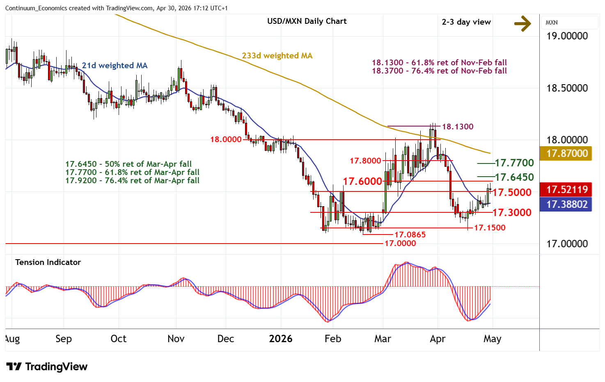The image size is (605, 382).
Task: Click the 2-3 day view label
Action: [x=466, y=22]
